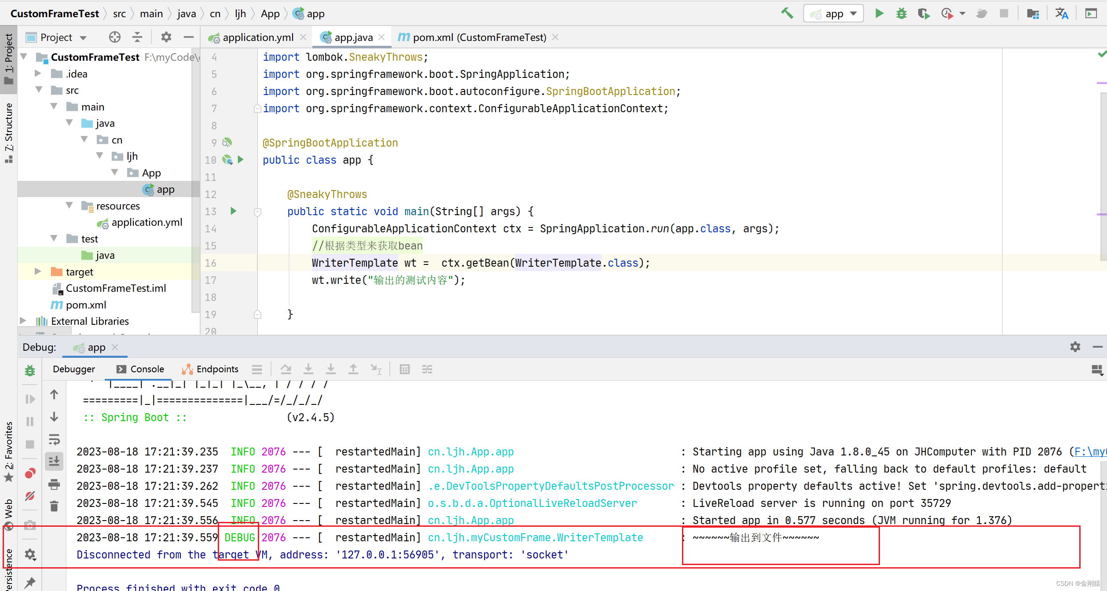Run the app configuration
The height and width of the screenshot is (591, 1107).
[879, 14]
